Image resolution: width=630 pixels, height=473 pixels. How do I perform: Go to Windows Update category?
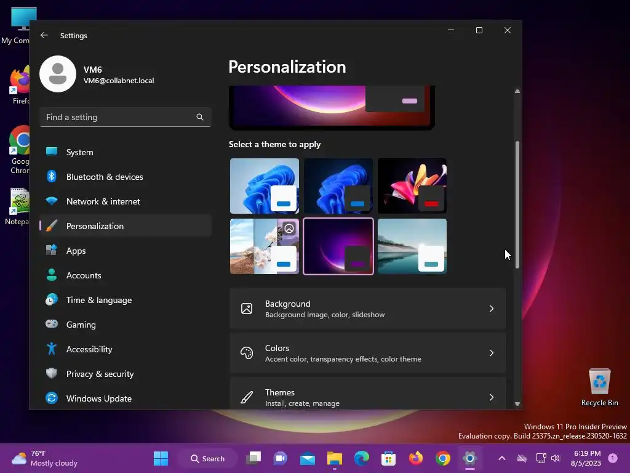[x=126, y=398]
